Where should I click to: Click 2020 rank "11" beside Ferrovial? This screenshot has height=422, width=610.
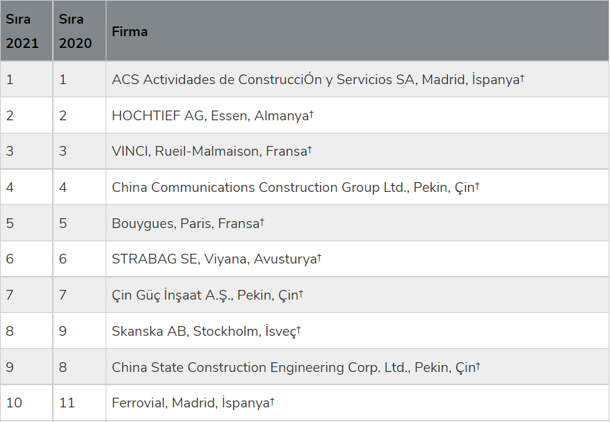67,403
